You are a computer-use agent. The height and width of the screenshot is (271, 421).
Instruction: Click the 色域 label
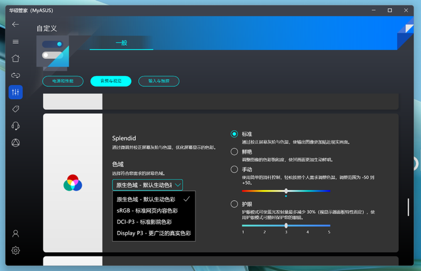pyautogui.click(x=118, y=164)
